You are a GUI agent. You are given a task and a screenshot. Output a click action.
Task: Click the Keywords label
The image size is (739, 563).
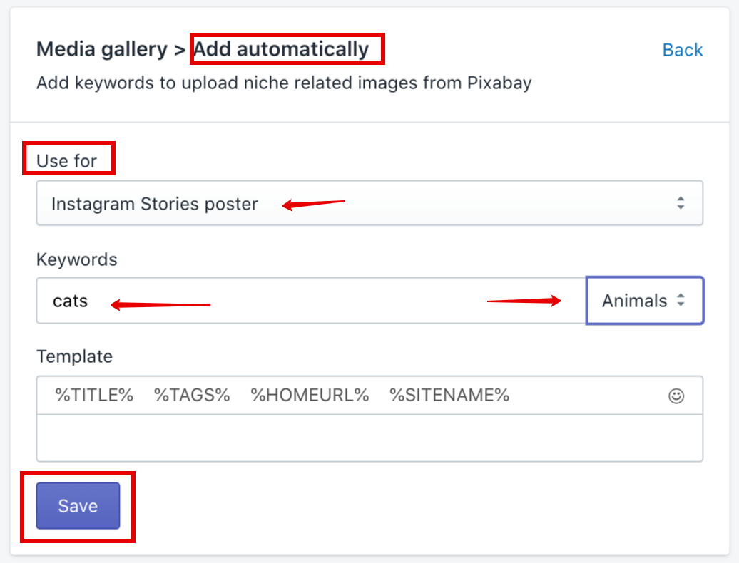click(x=77, y=259)
